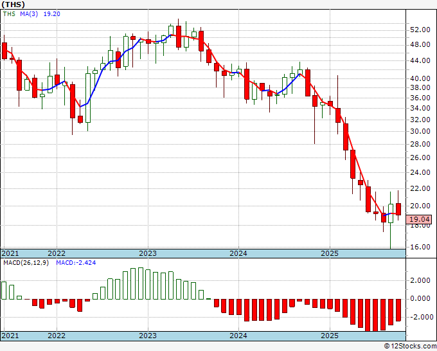Screen dimensions: 437x351
Task: Click the 34.00 price axis label
Action: pos(420,108)
